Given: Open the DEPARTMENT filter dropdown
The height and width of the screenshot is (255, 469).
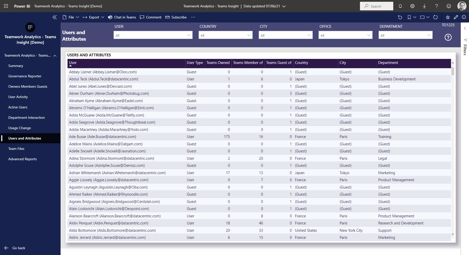Looking at the screenshot, I should [406, 35].
